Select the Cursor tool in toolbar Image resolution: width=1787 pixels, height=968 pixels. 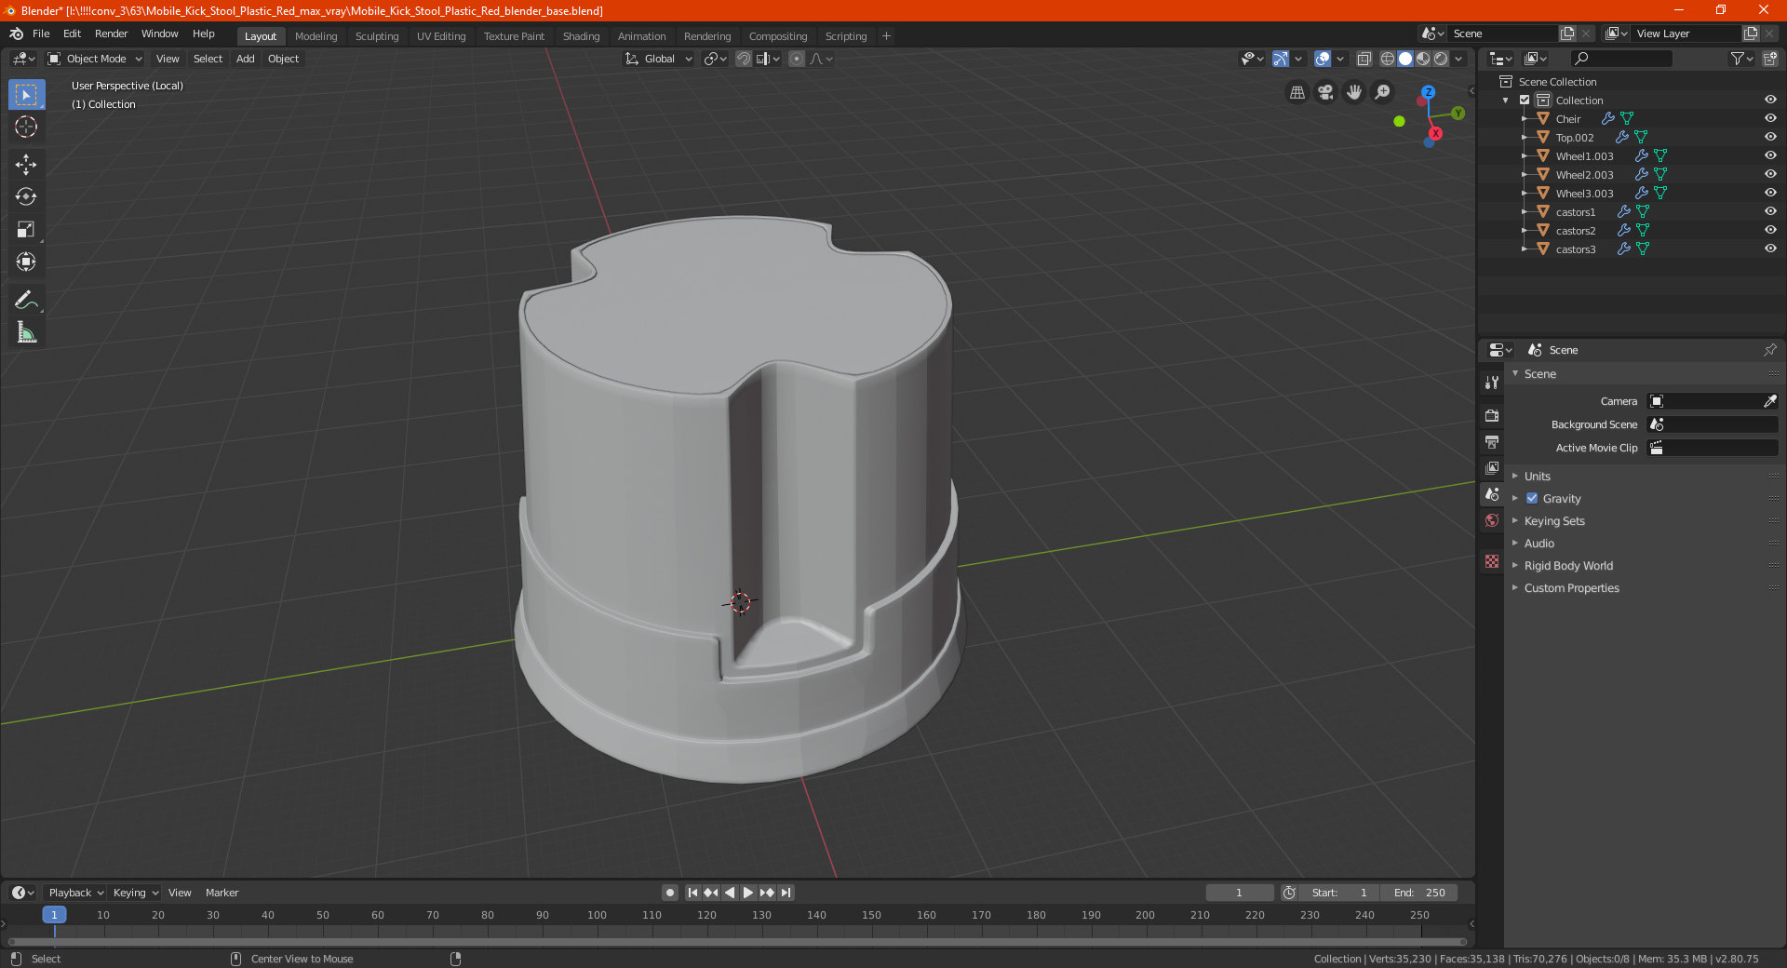(x=26, y=128)
